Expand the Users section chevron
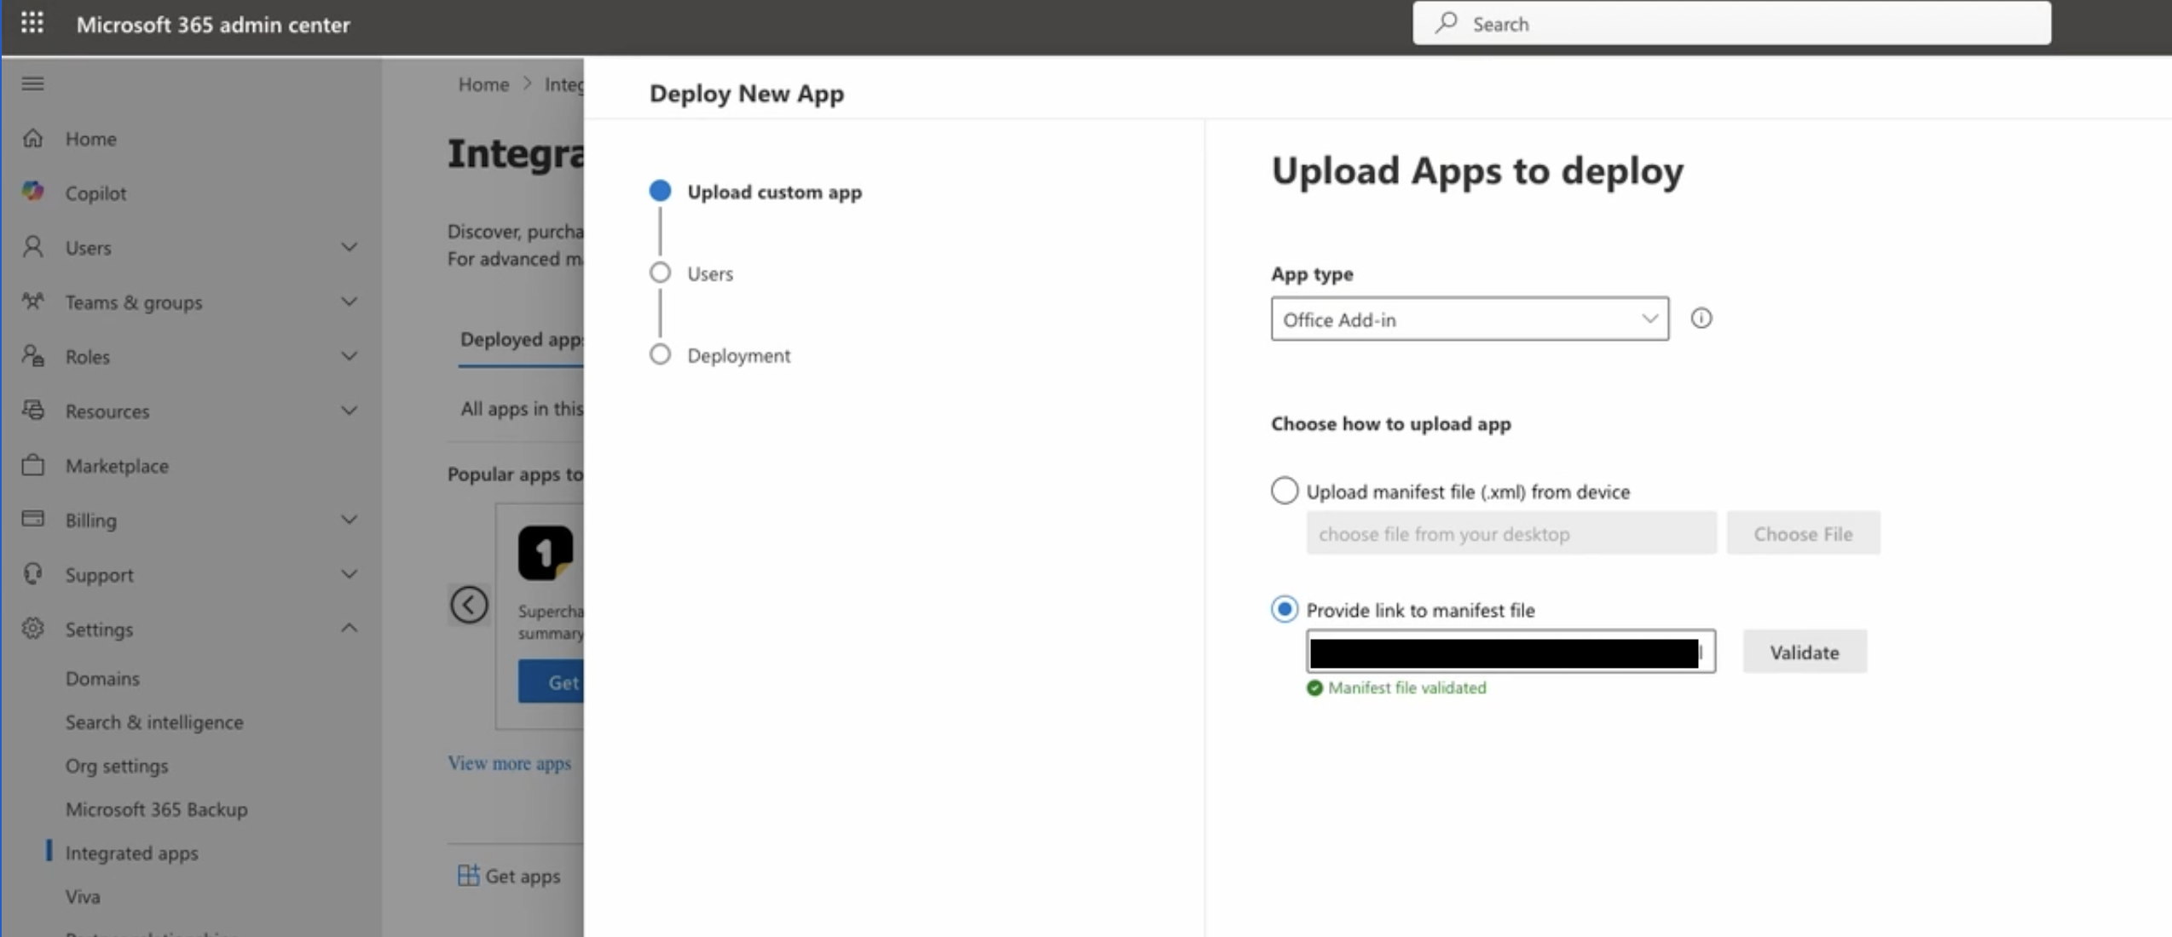The height and width of the screenshot is (937, 2172). tap(349, 247)
